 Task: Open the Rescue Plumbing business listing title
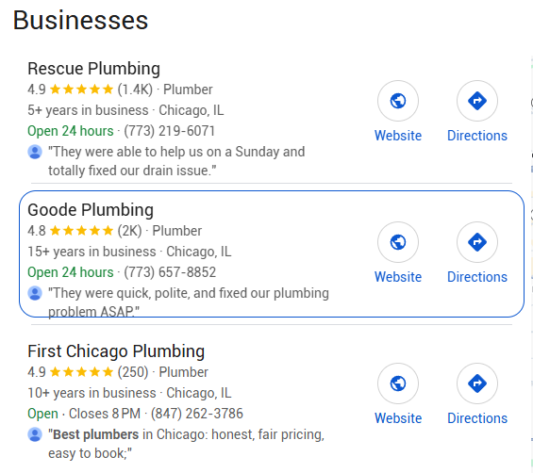click(x=93, y=69)
